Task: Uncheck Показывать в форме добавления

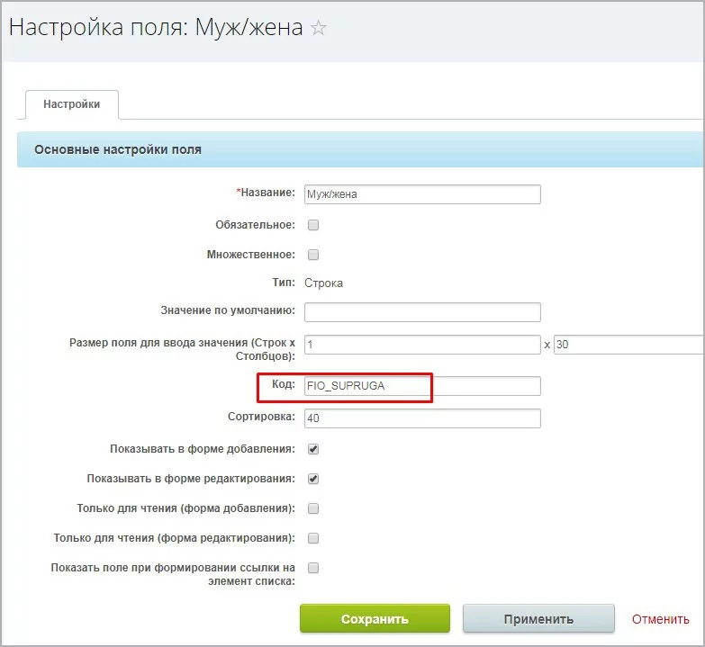Action: [313, 449]
